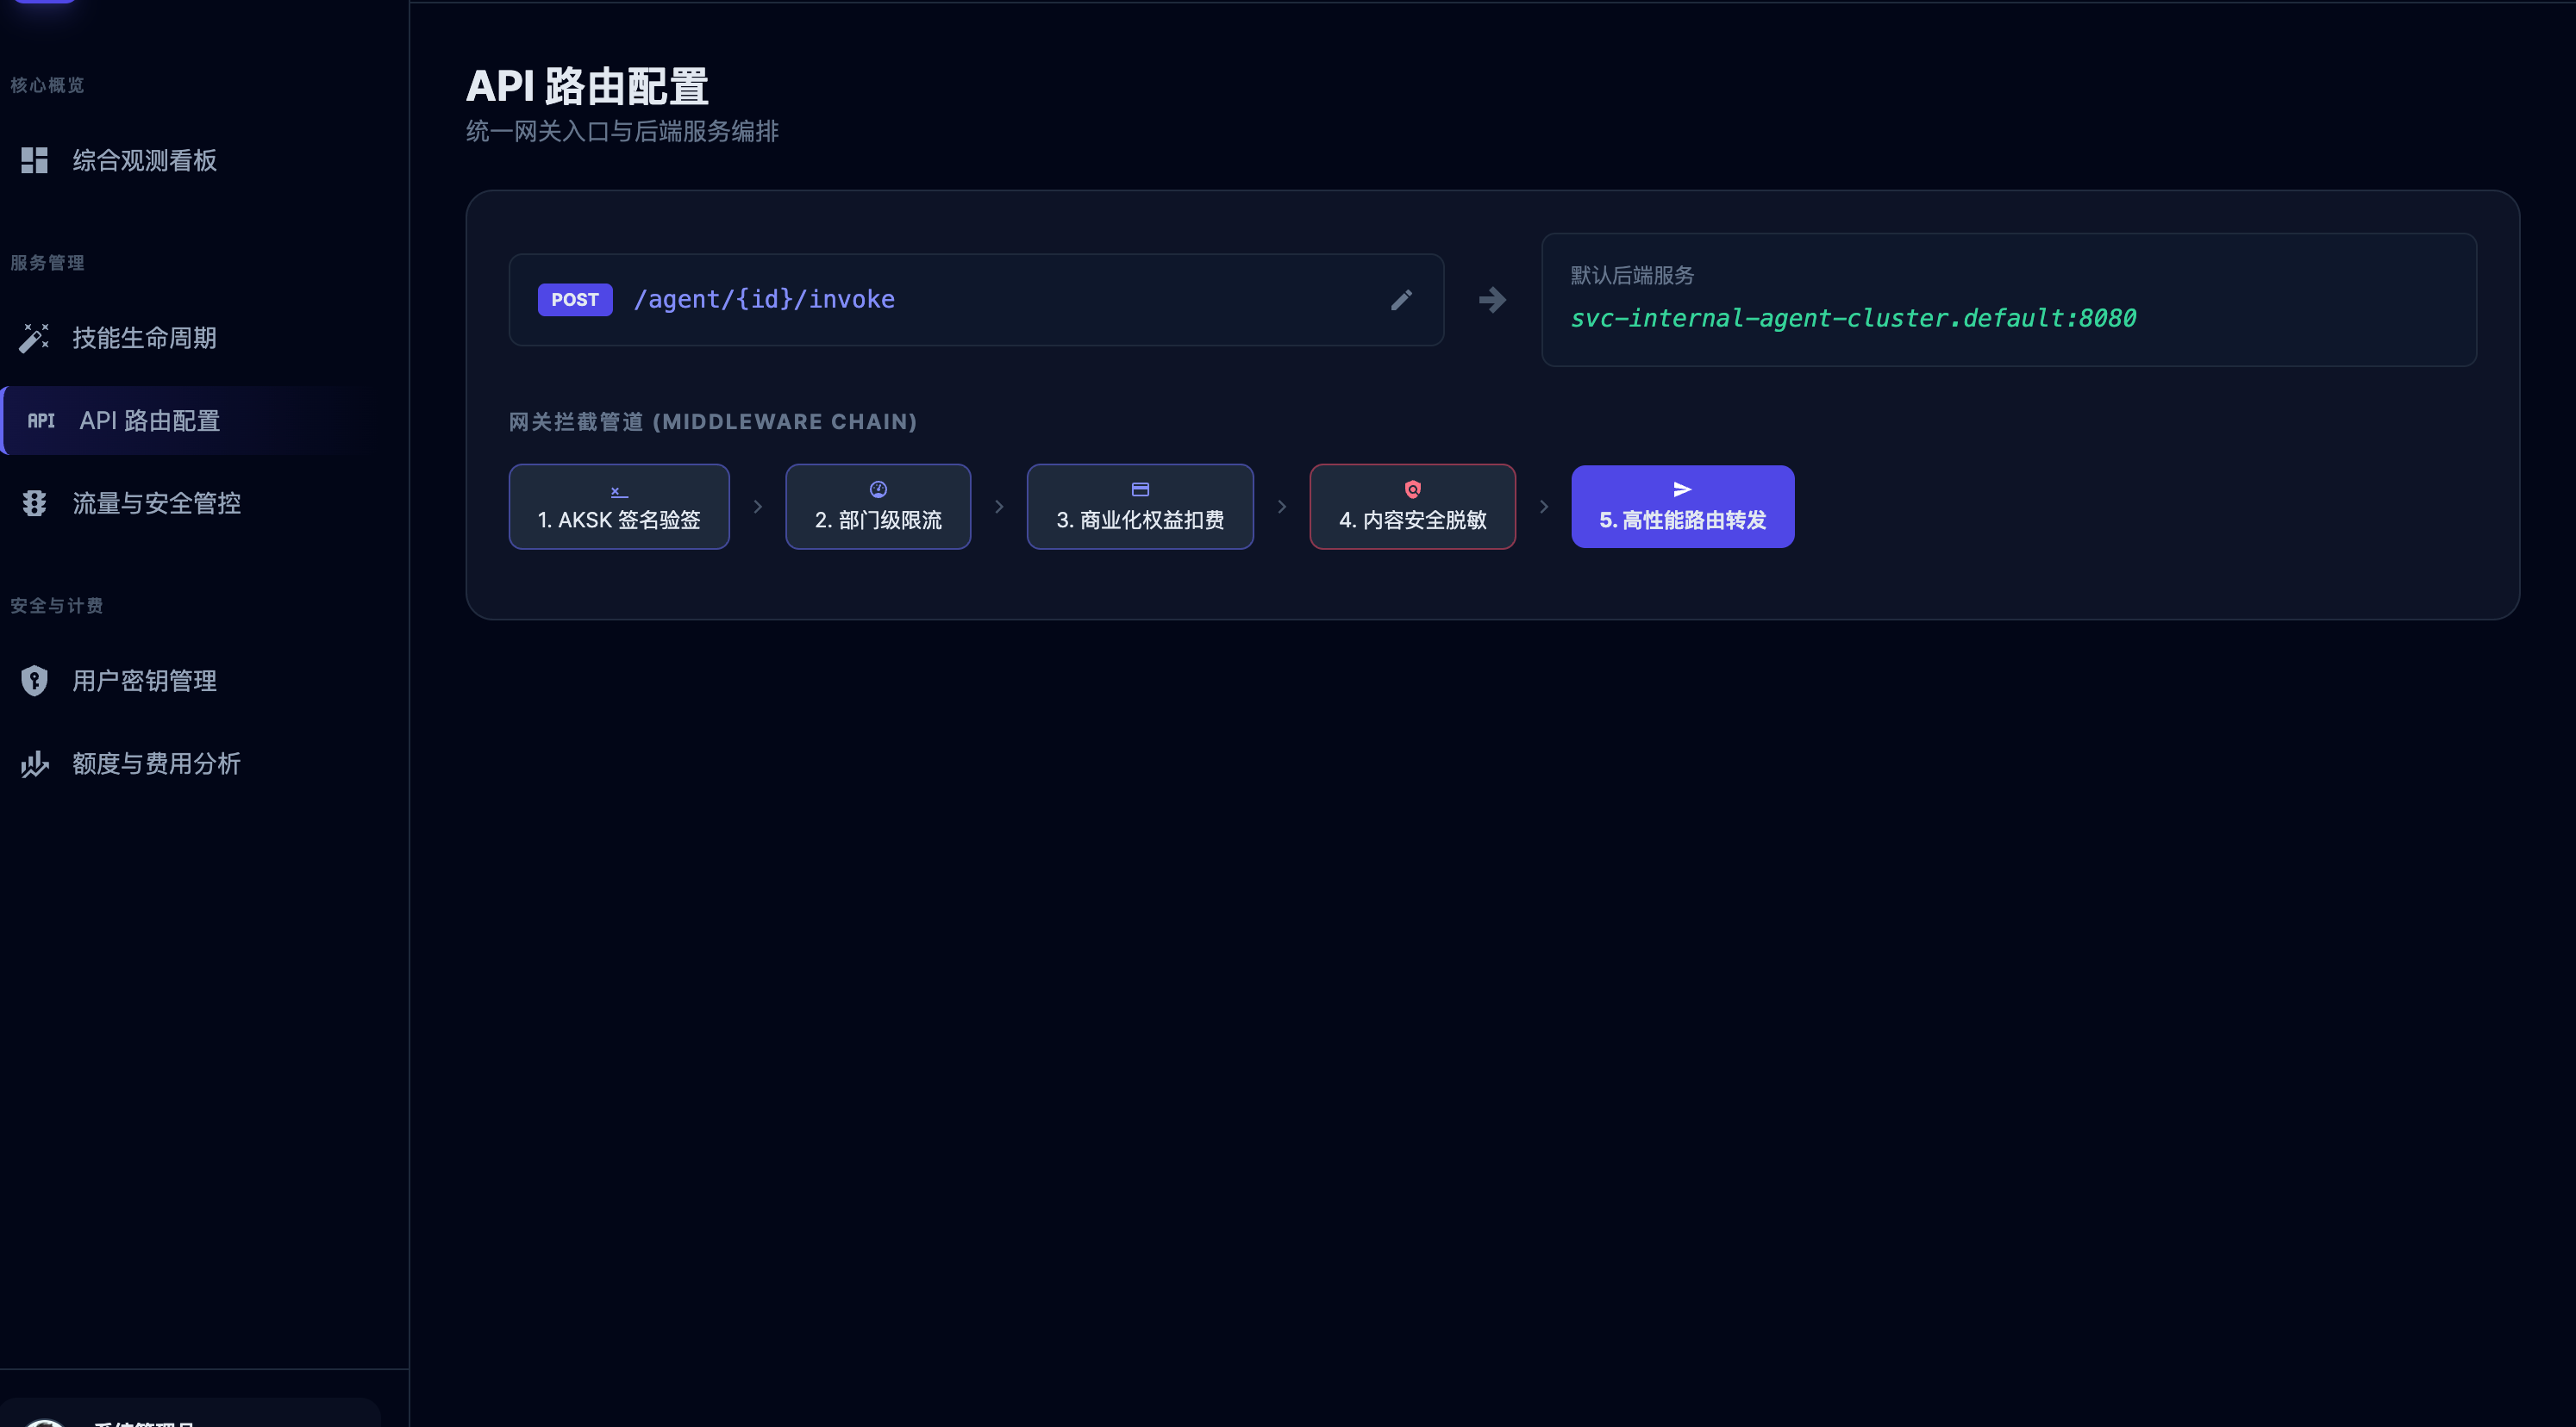Click the /agent/{id}/invoke path field

[x=765, y=300]
